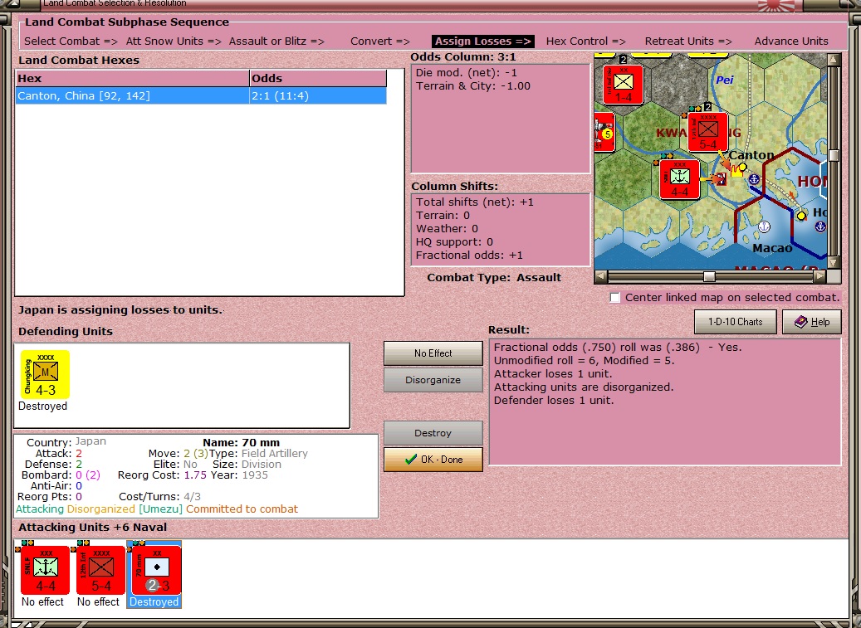Click the Hong Kong port anchor symbol
861x628 pixels.
[x=820, y=226]
